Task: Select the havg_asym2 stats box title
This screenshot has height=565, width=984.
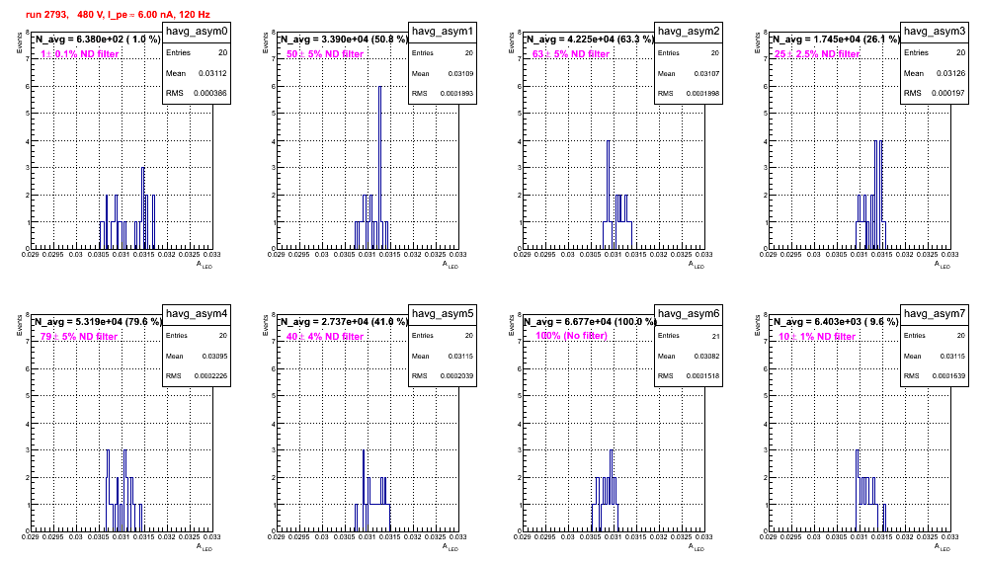Action: coord(689,31)
